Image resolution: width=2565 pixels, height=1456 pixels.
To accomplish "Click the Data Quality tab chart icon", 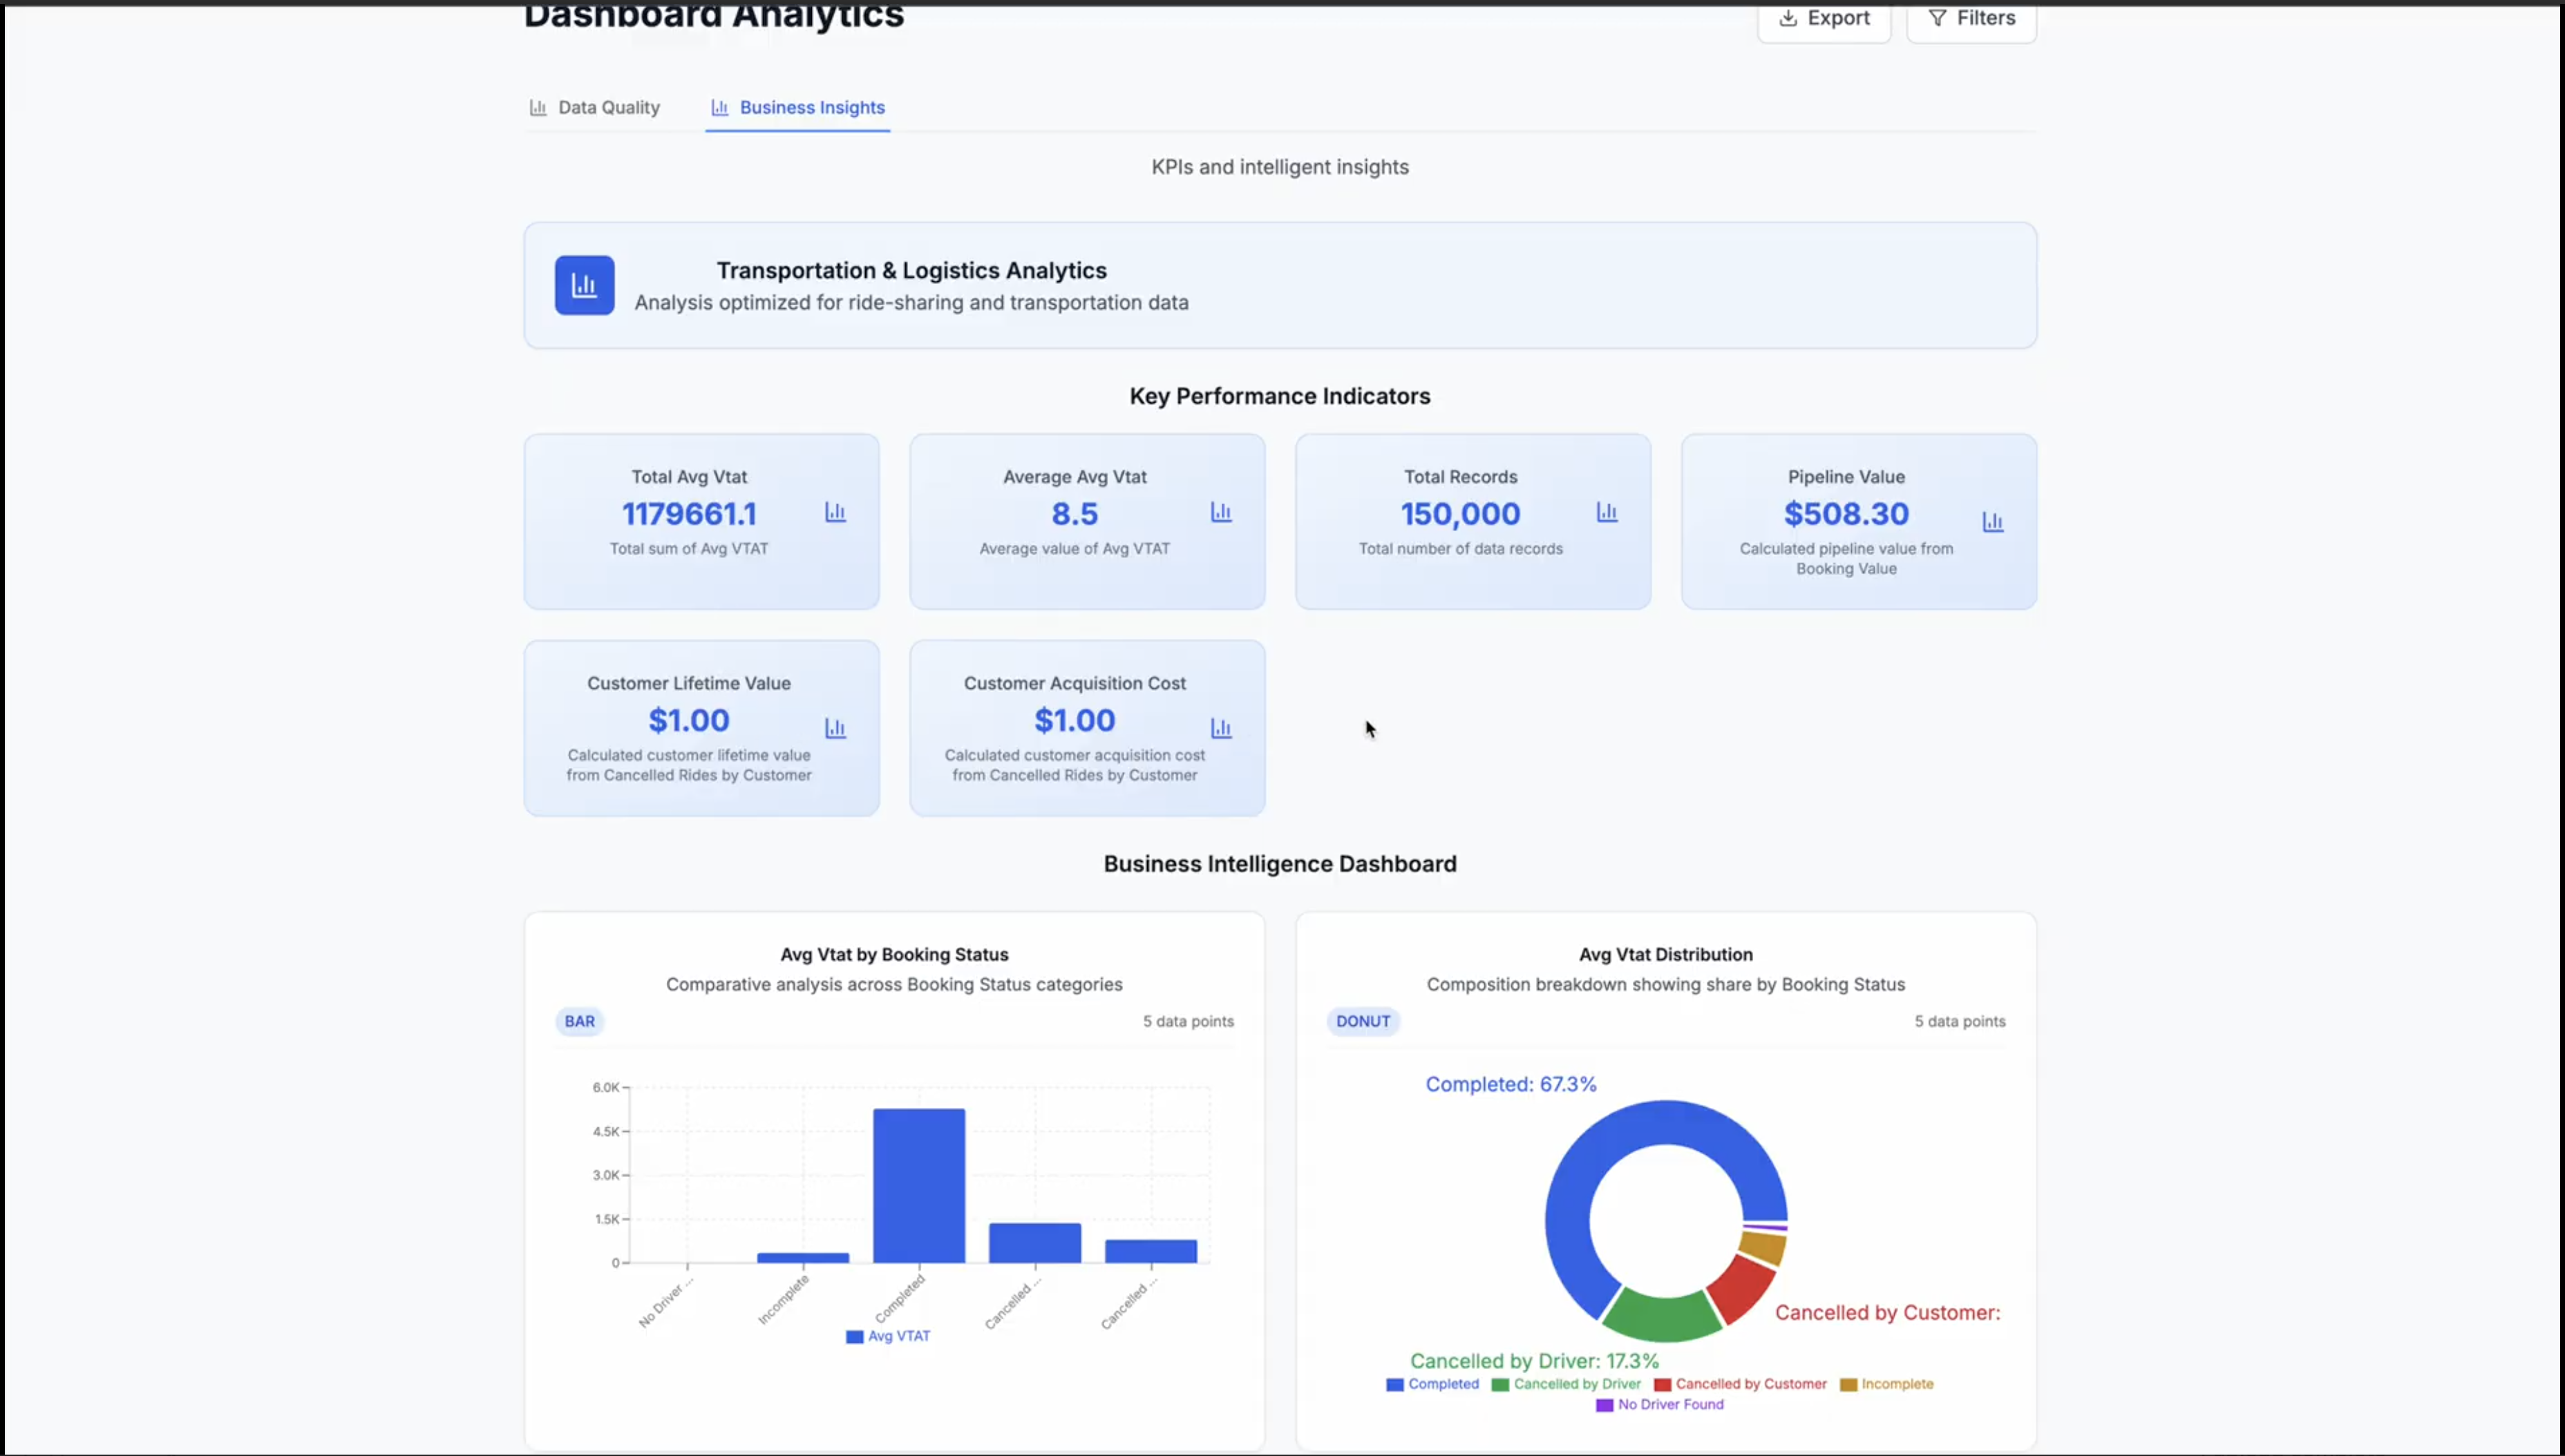I will click(538, 107).
